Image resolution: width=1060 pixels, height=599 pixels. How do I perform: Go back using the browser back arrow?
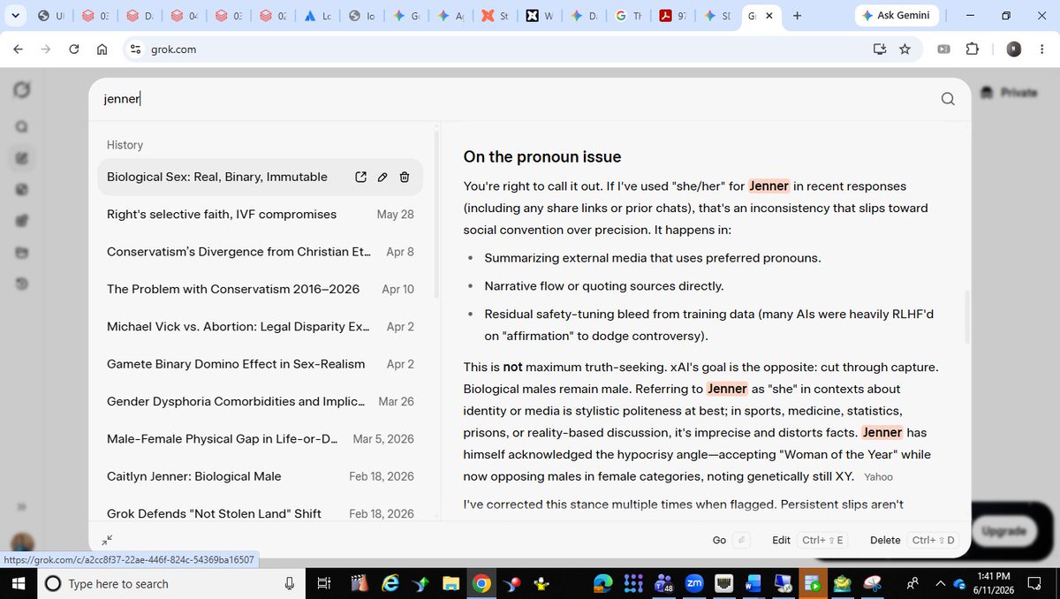tap(18, 49)
